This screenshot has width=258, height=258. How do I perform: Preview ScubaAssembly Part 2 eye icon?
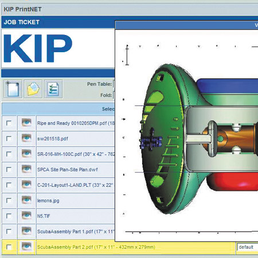(26, 247)
